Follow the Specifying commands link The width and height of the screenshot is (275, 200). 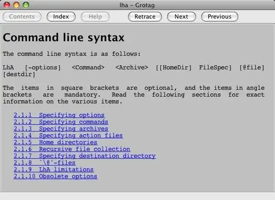pyautogui.click(x=61, y=122)
